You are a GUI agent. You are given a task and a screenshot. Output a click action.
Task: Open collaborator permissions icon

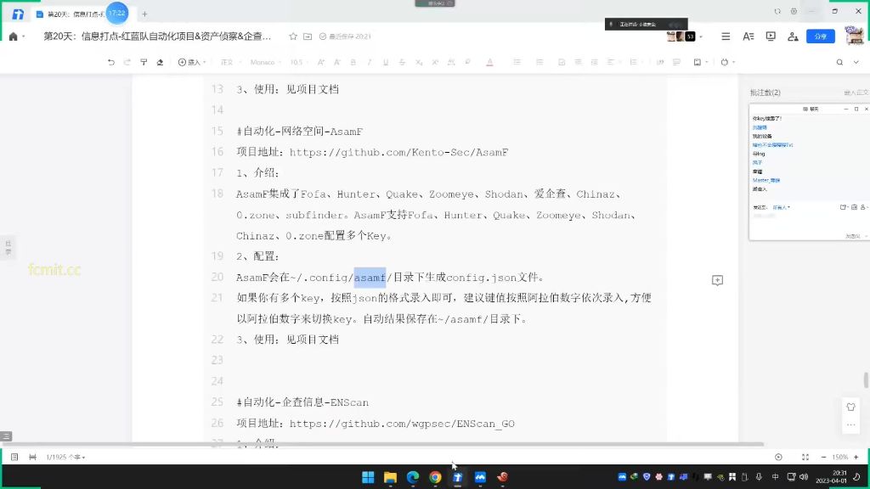point(793,37)
